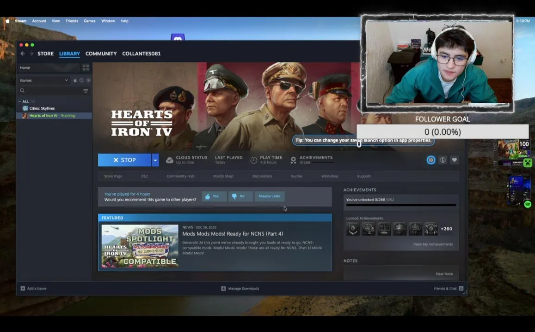This screenshot has height=332, width=535.
Task: Open Mods Spotlight featured news thumbnail
Action: (x=140, y=246)
